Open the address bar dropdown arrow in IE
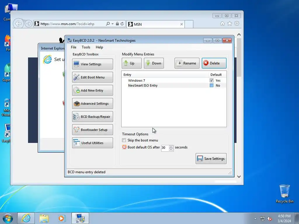Screen dimensions: 299x224 click(112, 24)
